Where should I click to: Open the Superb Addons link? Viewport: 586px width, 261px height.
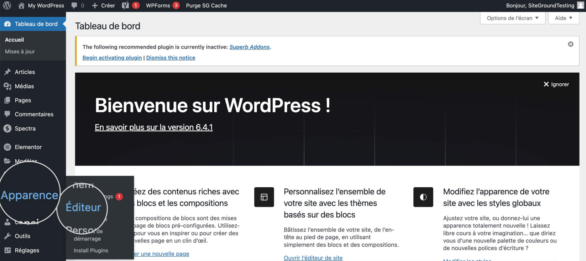tap(250, 47)
